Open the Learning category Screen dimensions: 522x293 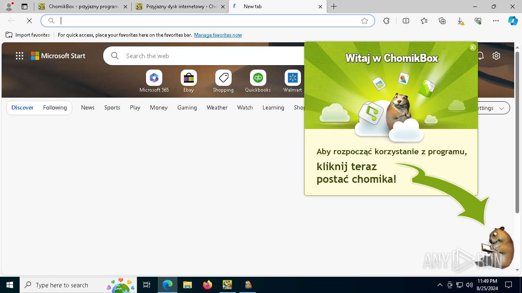(273, 107)
